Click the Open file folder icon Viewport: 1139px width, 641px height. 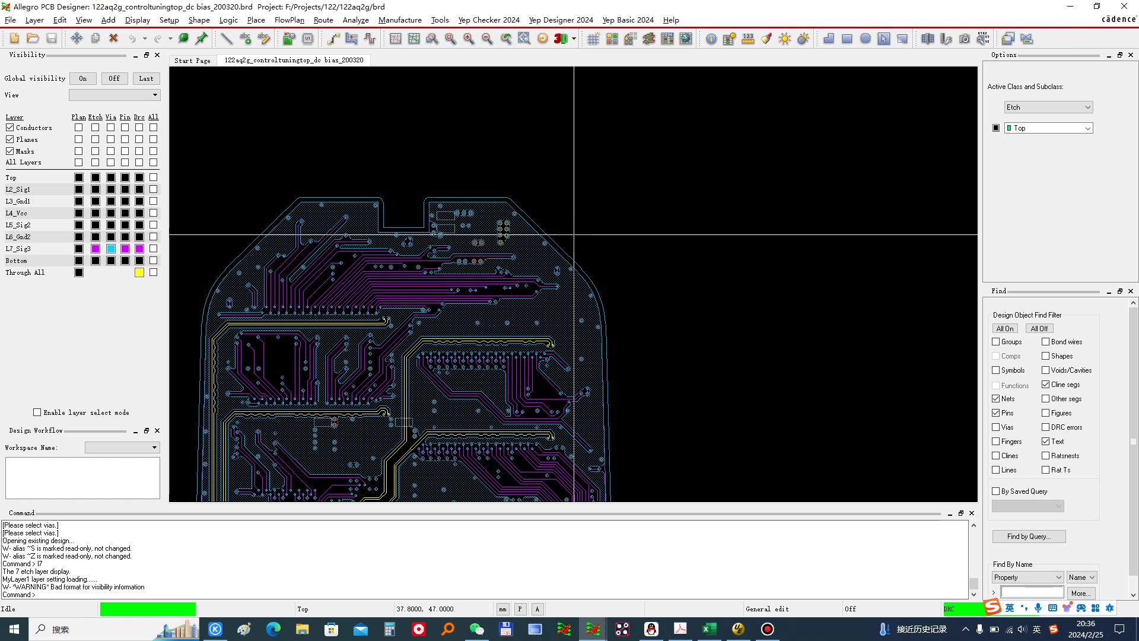coord(33,39)
